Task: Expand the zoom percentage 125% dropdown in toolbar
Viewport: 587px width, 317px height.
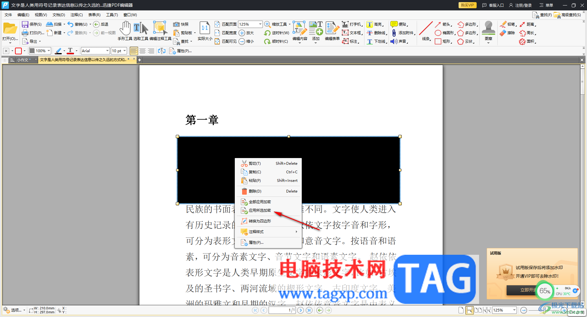Action: [260, 24]
